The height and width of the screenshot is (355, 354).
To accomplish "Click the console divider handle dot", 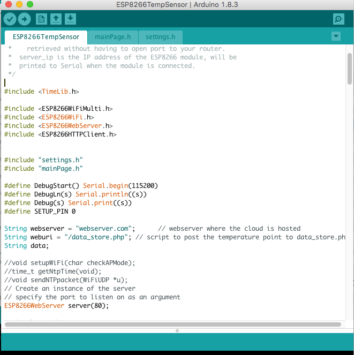I will (177, 331).
